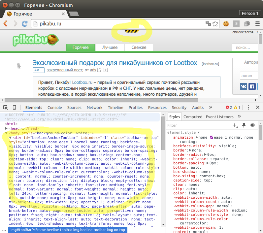
Task: Bookmark this page with the star icon
Action: point(215,23)
